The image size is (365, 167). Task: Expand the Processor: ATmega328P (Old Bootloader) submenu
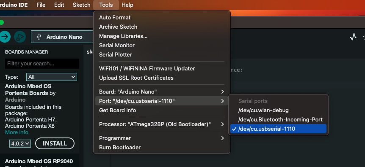click(x=162, y=124)
